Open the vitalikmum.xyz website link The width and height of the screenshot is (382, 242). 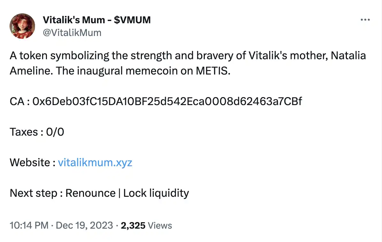coord(95,163)
